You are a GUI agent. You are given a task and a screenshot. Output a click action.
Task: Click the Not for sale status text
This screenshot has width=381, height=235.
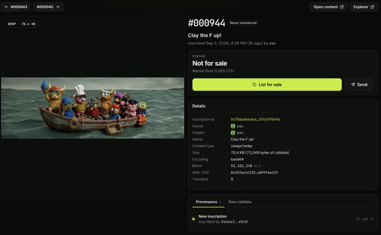click(x=210, y=64)
